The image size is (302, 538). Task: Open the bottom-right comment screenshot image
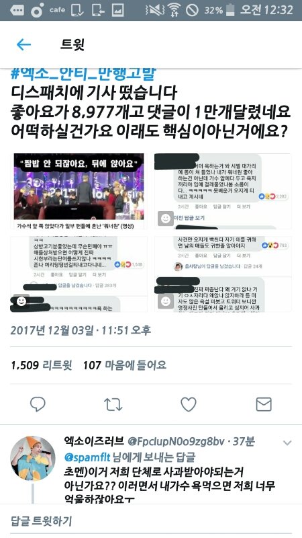tap(223, 274)
